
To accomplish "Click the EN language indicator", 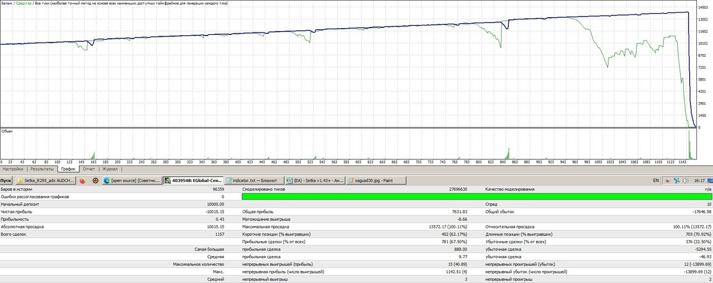I will pos(656,180).
